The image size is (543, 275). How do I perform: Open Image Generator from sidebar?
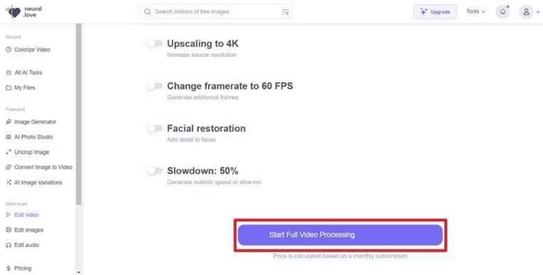(35, 122)
